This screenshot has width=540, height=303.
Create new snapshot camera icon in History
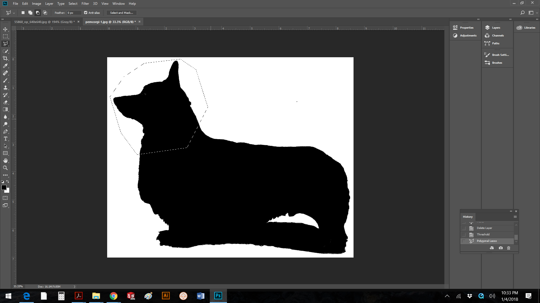tap(501, 248)
